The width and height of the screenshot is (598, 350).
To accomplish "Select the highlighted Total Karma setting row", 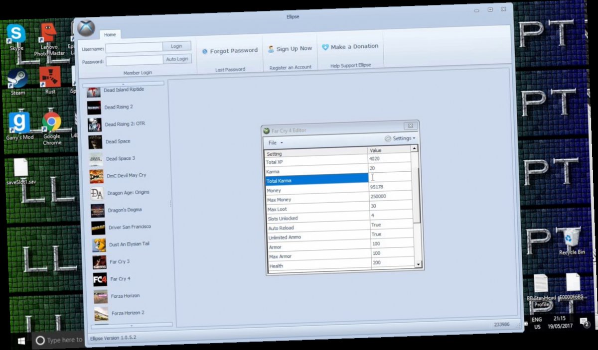I will (316, 179).
